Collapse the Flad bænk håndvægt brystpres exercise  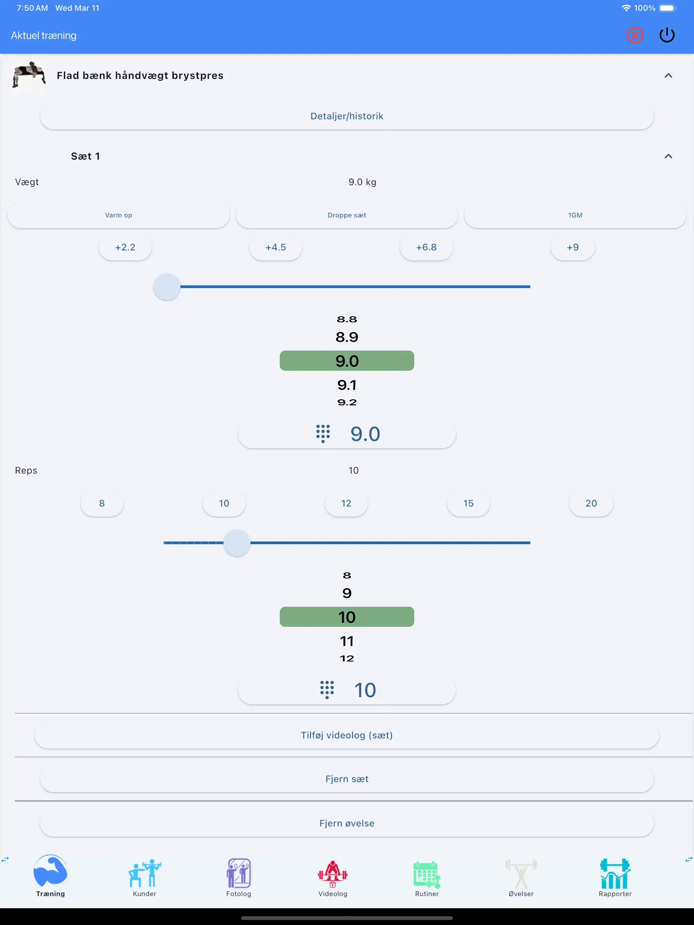pos(668,76)
